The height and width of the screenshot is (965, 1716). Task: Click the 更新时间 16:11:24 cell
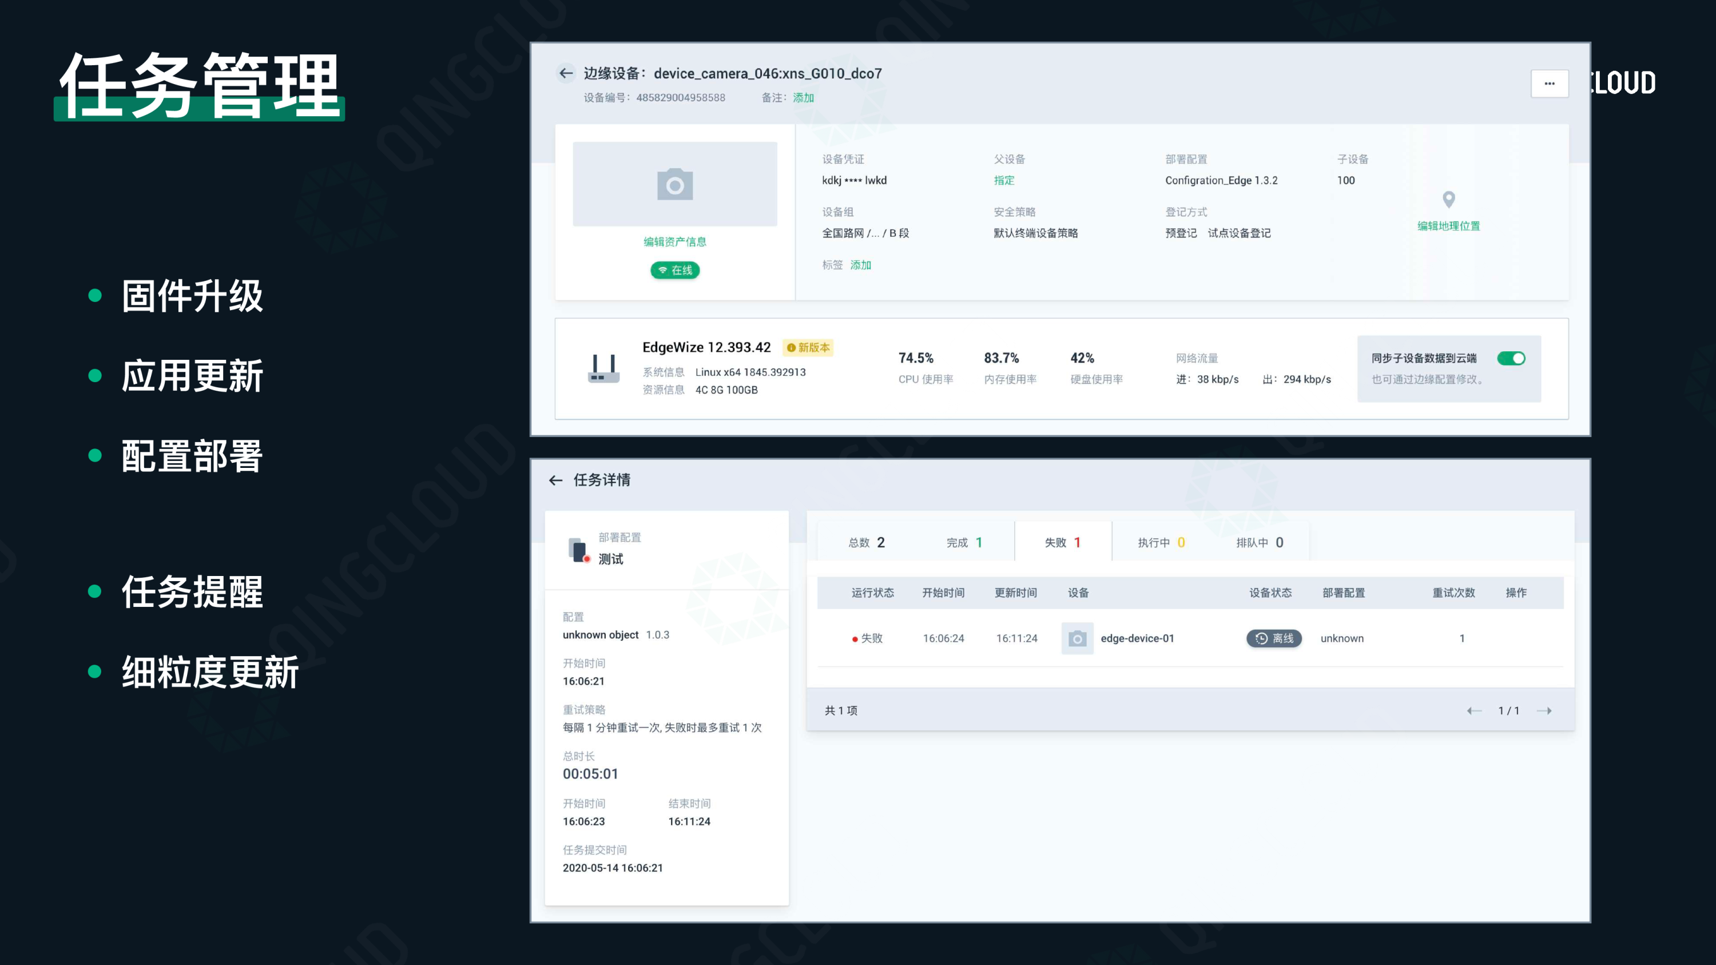1016,639
